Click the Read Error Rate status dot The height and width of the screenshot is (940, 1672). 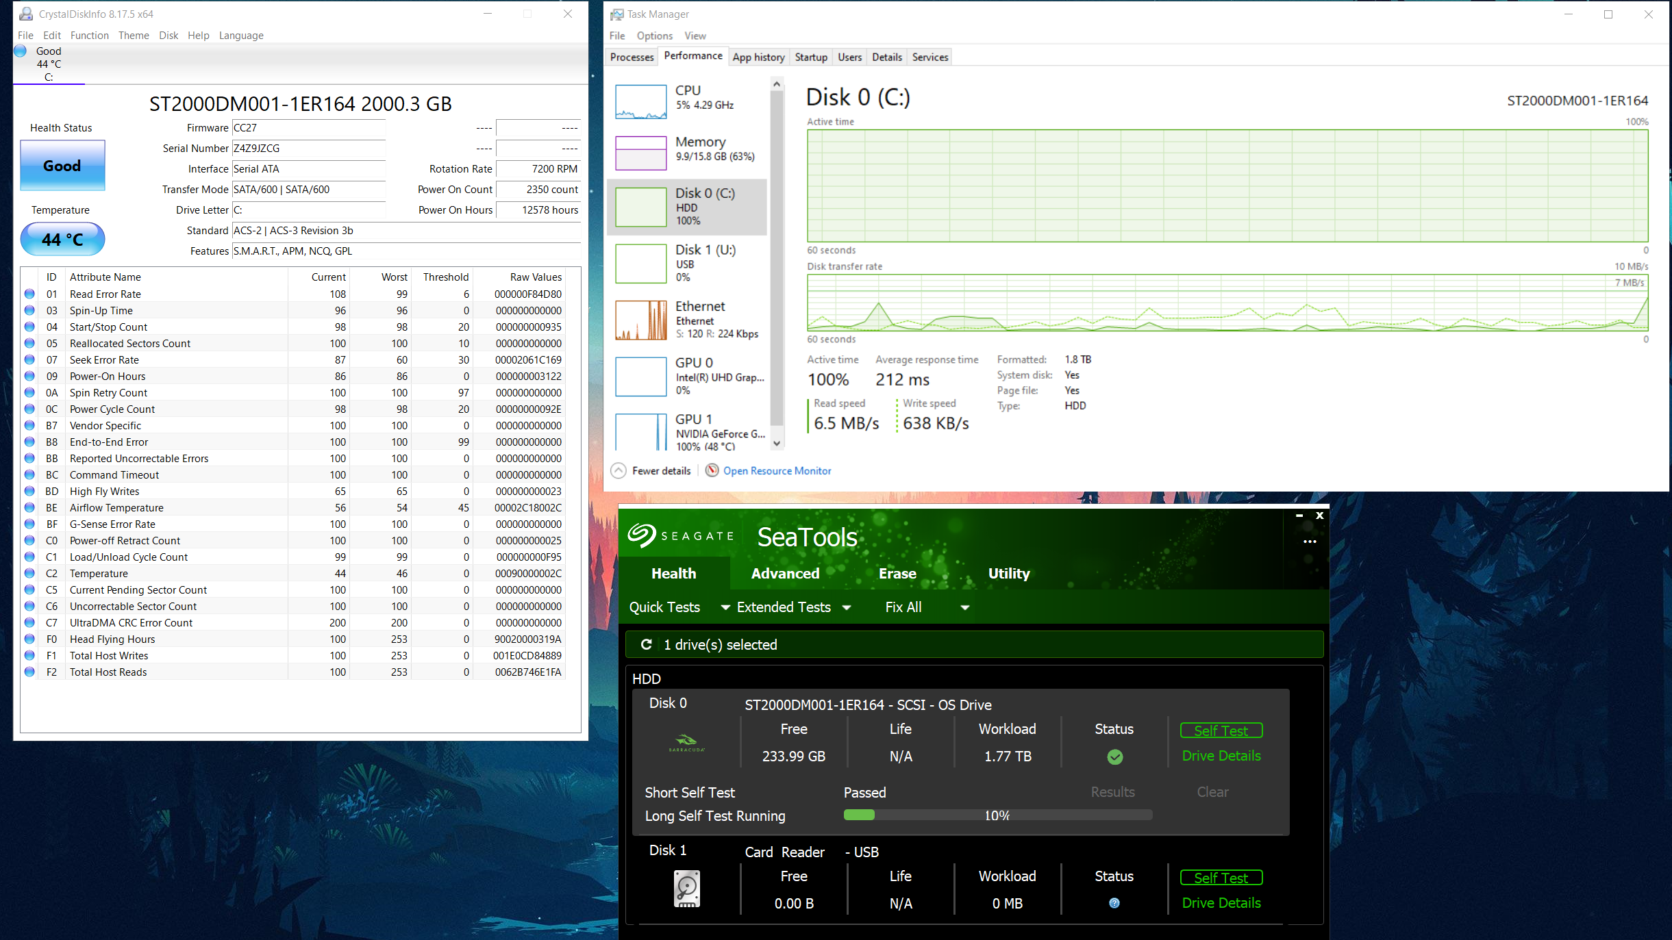pyautogui.click(x=29, y=294)
